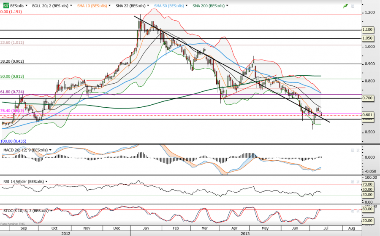Click Fibonacci label 0.00 (1.191)
The height and width of the screenshot is (236, 380).
pos(11,12)
